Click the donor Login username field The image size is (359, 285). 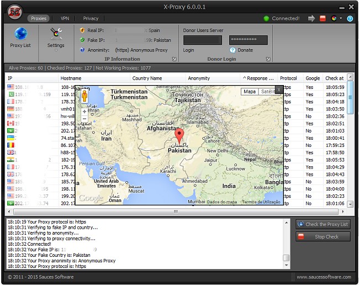[202, 40]
